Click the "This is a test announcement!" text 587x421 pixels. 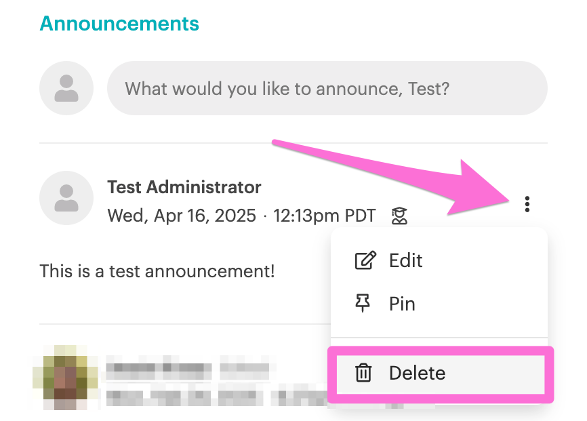coord(157,272)
